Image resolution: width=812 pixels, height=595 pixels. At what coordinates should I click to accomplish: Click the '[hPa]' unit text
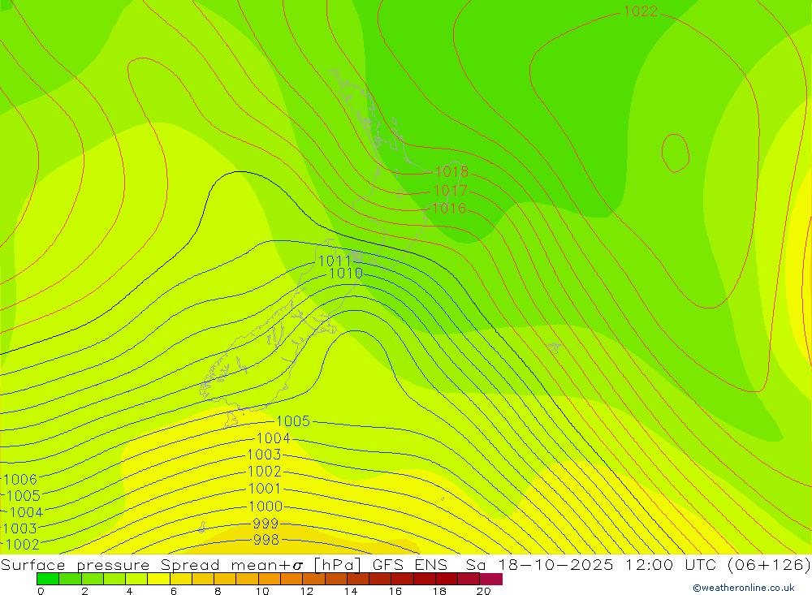[x=337, y=564]
